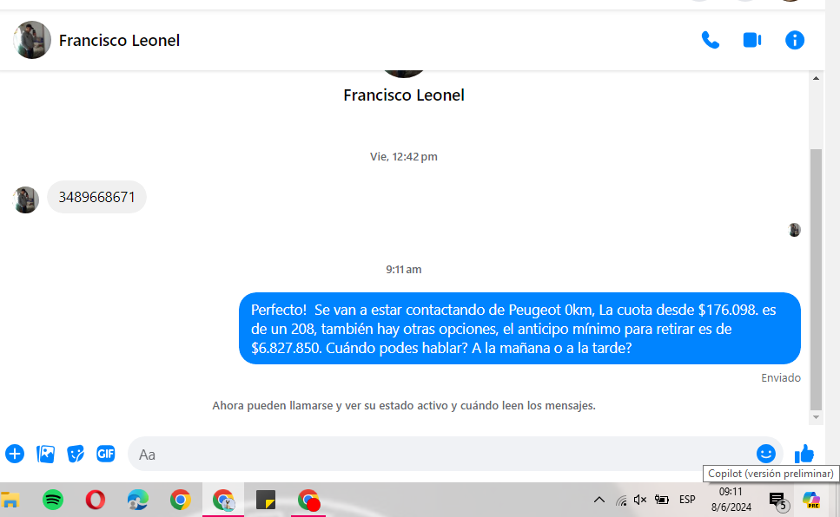This screenshot has height=517, width=840.
Task: Open more actions plus icon
Action: click(15, 454)
